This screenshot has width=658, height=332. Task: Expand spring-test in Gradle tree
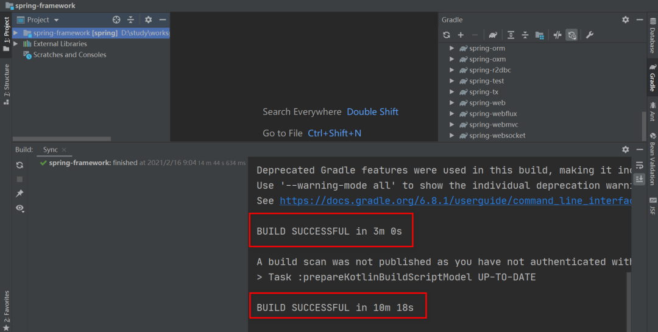(x=452, y=81)
